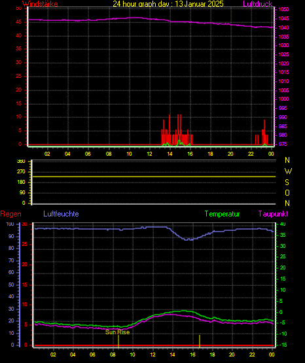
Task: Click the Windstärke legend label
Action: coord(40,4)
